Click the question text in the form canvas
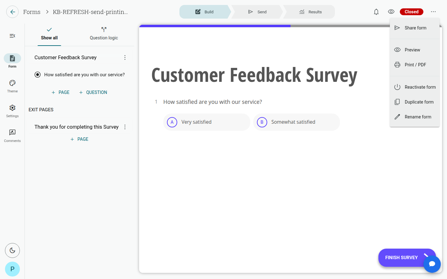The image size is (447, 279). [x=213, y=102]
